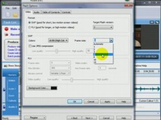This screenshot has height=120, width=161.
Task: Select the Zoom track label
Action: click(11, 96)
